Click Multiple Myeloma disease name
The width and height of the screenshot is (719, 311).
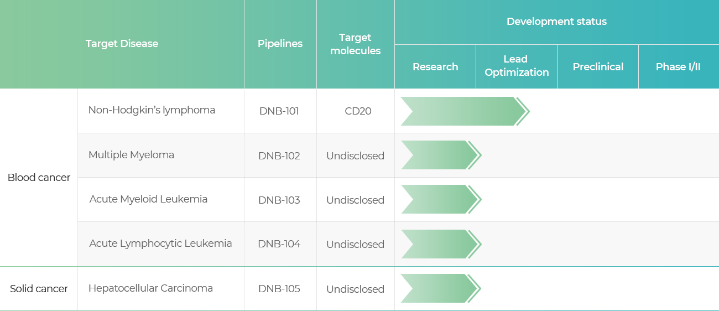(131, 155)
